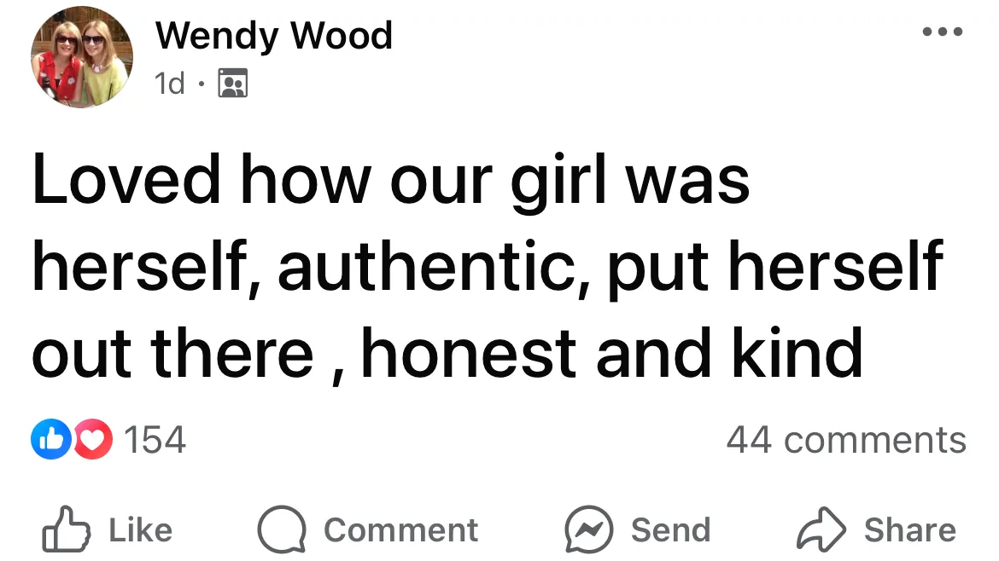Click the thumbs-up Like icon
This screenshot has width=999, height=561.
pos(66,529)
